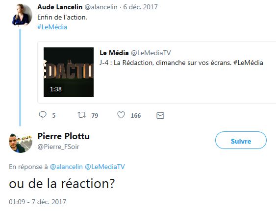Open the 6 déc. 2017 timestamp

140,7
